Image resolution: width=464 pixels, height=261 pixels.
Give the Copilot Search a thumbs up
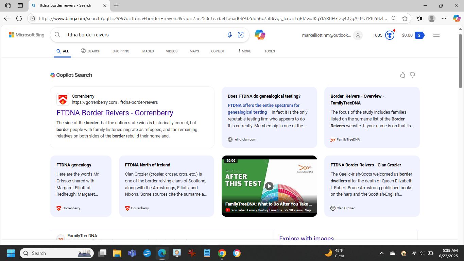click(402, 75)
